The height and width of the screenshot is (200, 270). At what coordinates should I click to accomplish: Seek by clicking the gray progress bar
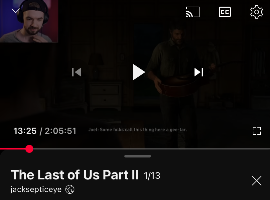[x=152, y=149]
